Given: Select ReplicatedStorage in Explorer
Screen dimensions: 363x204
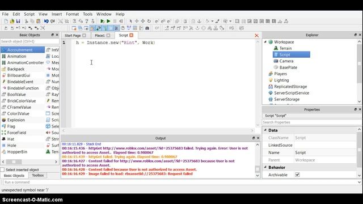Looking at the screenshot, I should click(x=290, y=87).
